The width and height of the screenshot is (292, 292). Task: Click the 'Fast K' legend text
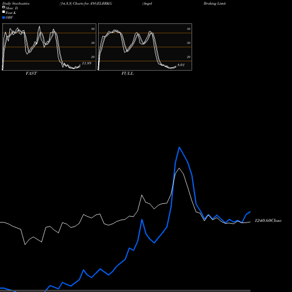pyautogui.click(x=11, y=13)
